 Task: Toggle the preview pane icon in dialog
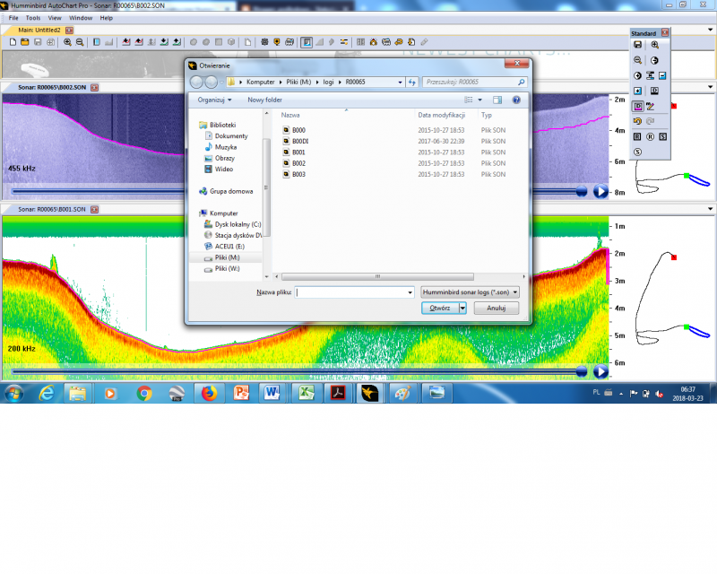point(497,100)
